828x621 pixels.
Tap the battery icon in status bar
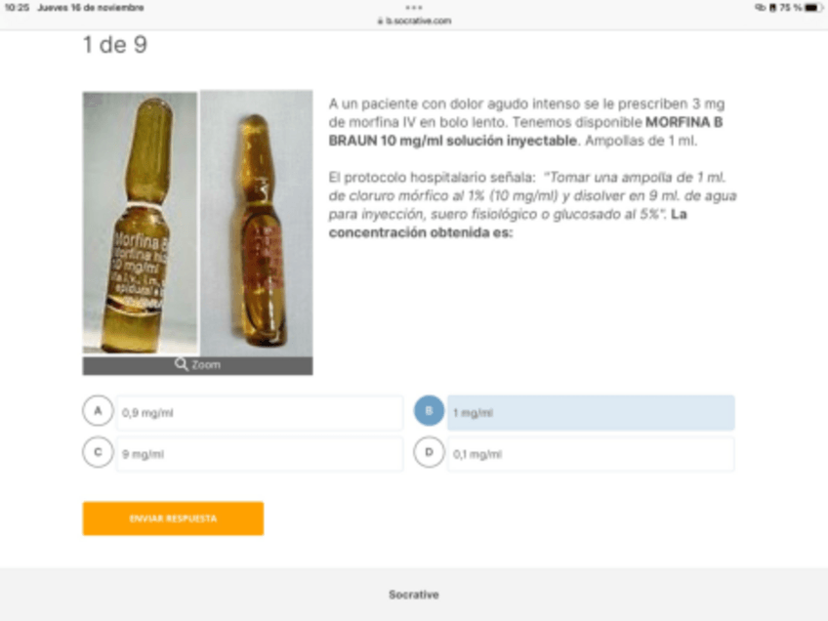813,8
